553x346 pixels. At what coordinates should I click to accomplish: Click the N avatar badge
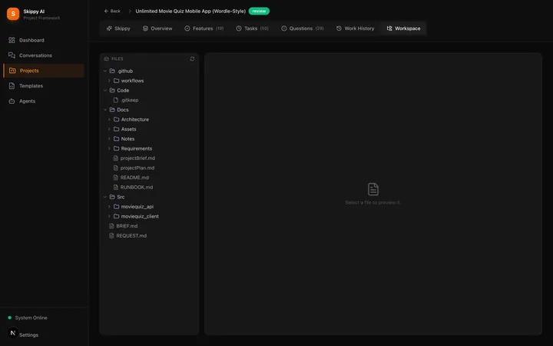pos(13,333)
